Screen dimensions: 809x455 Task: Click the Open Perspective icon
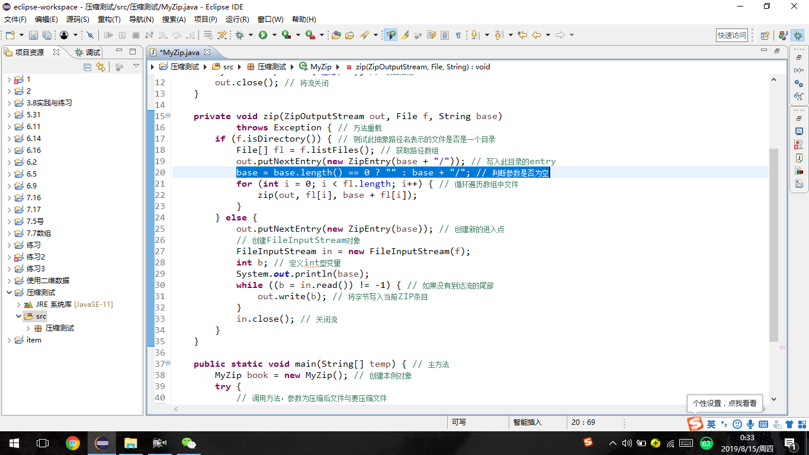[765, 35]
